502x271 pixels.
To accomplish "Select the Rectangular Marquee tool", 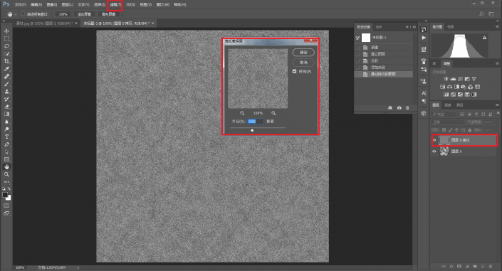I will (x=6, y=38).
